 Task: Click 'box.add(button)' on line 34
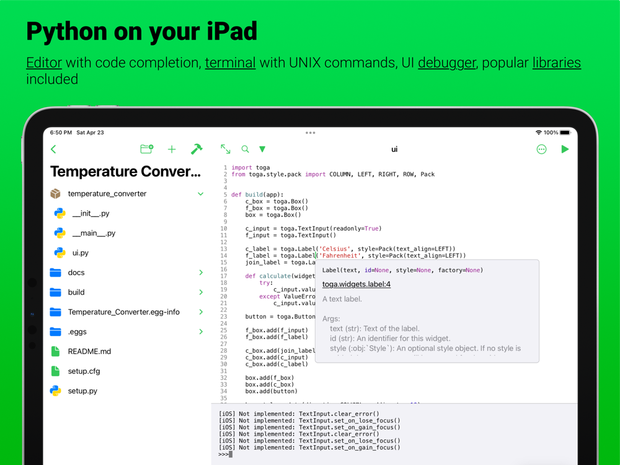point(272,391)
